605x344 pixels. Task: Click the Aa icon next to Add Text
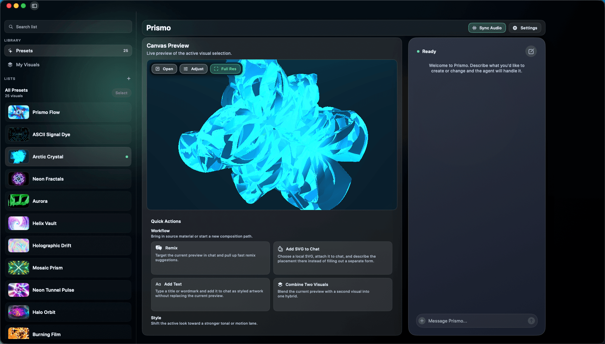pyautogui.click(x=159, y=284)
